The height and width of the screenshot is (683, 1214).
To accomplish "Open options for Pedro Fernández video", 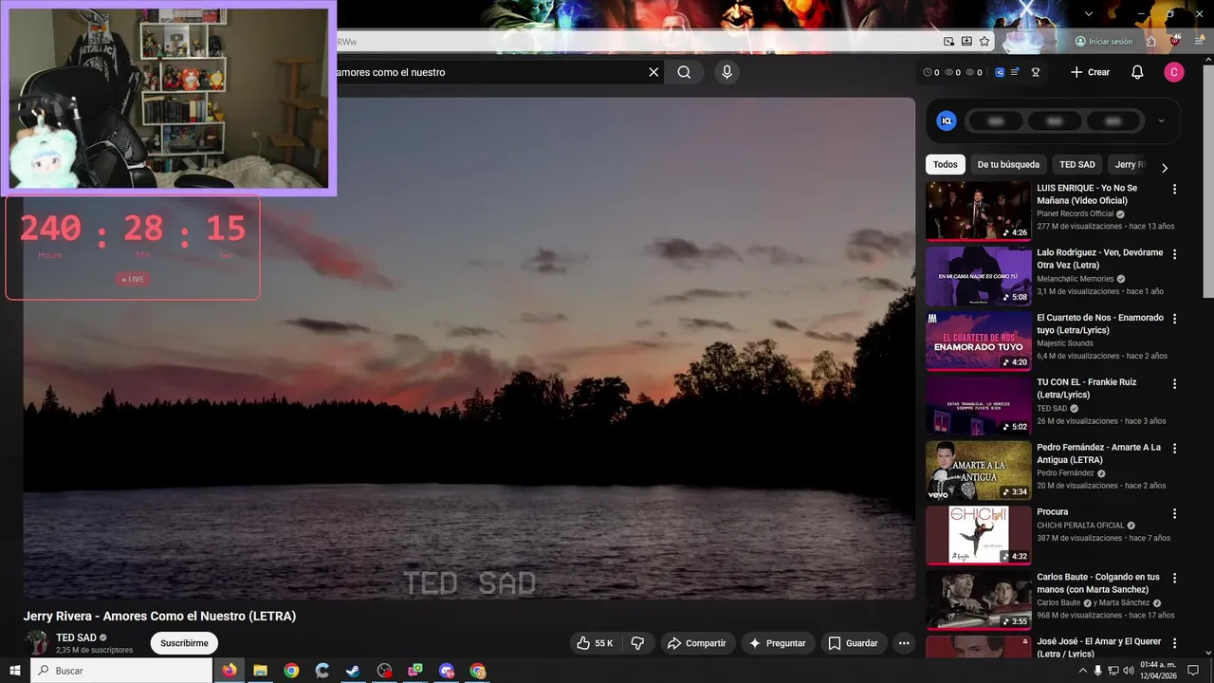I will 1174,449.
